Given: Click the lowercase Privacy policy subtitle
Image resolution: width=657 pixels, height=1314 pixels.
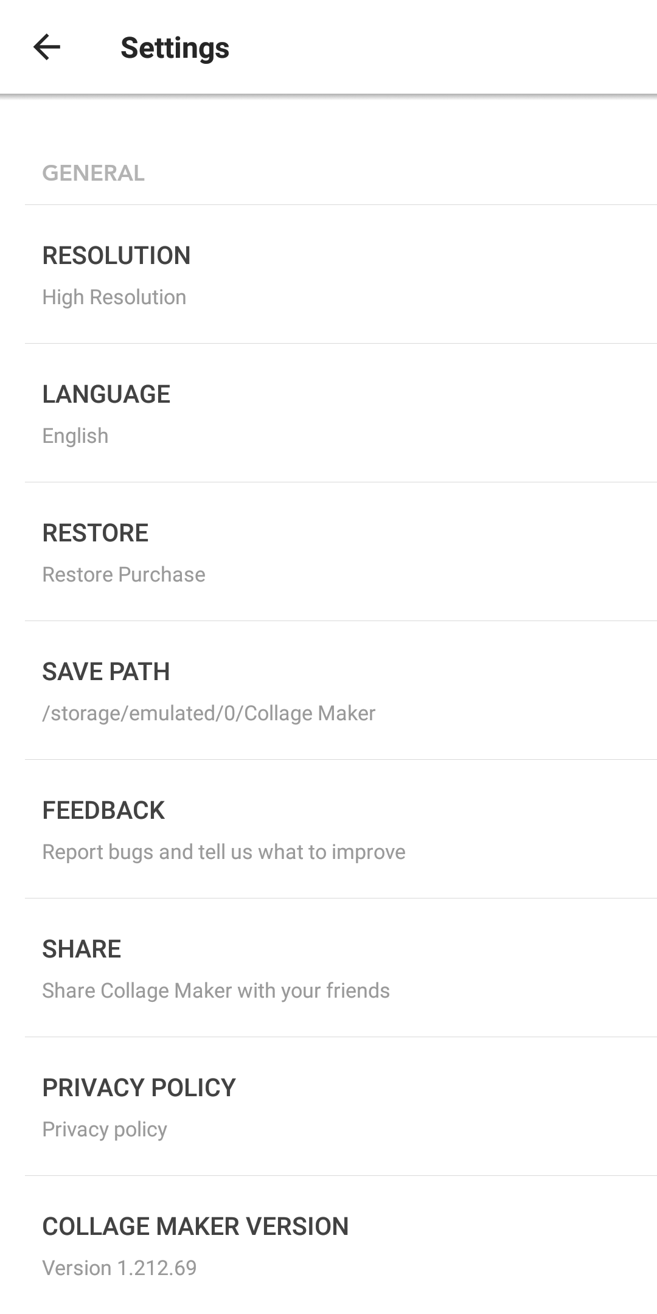Looking at the screenshot, I should click(x=105, y=1130).
